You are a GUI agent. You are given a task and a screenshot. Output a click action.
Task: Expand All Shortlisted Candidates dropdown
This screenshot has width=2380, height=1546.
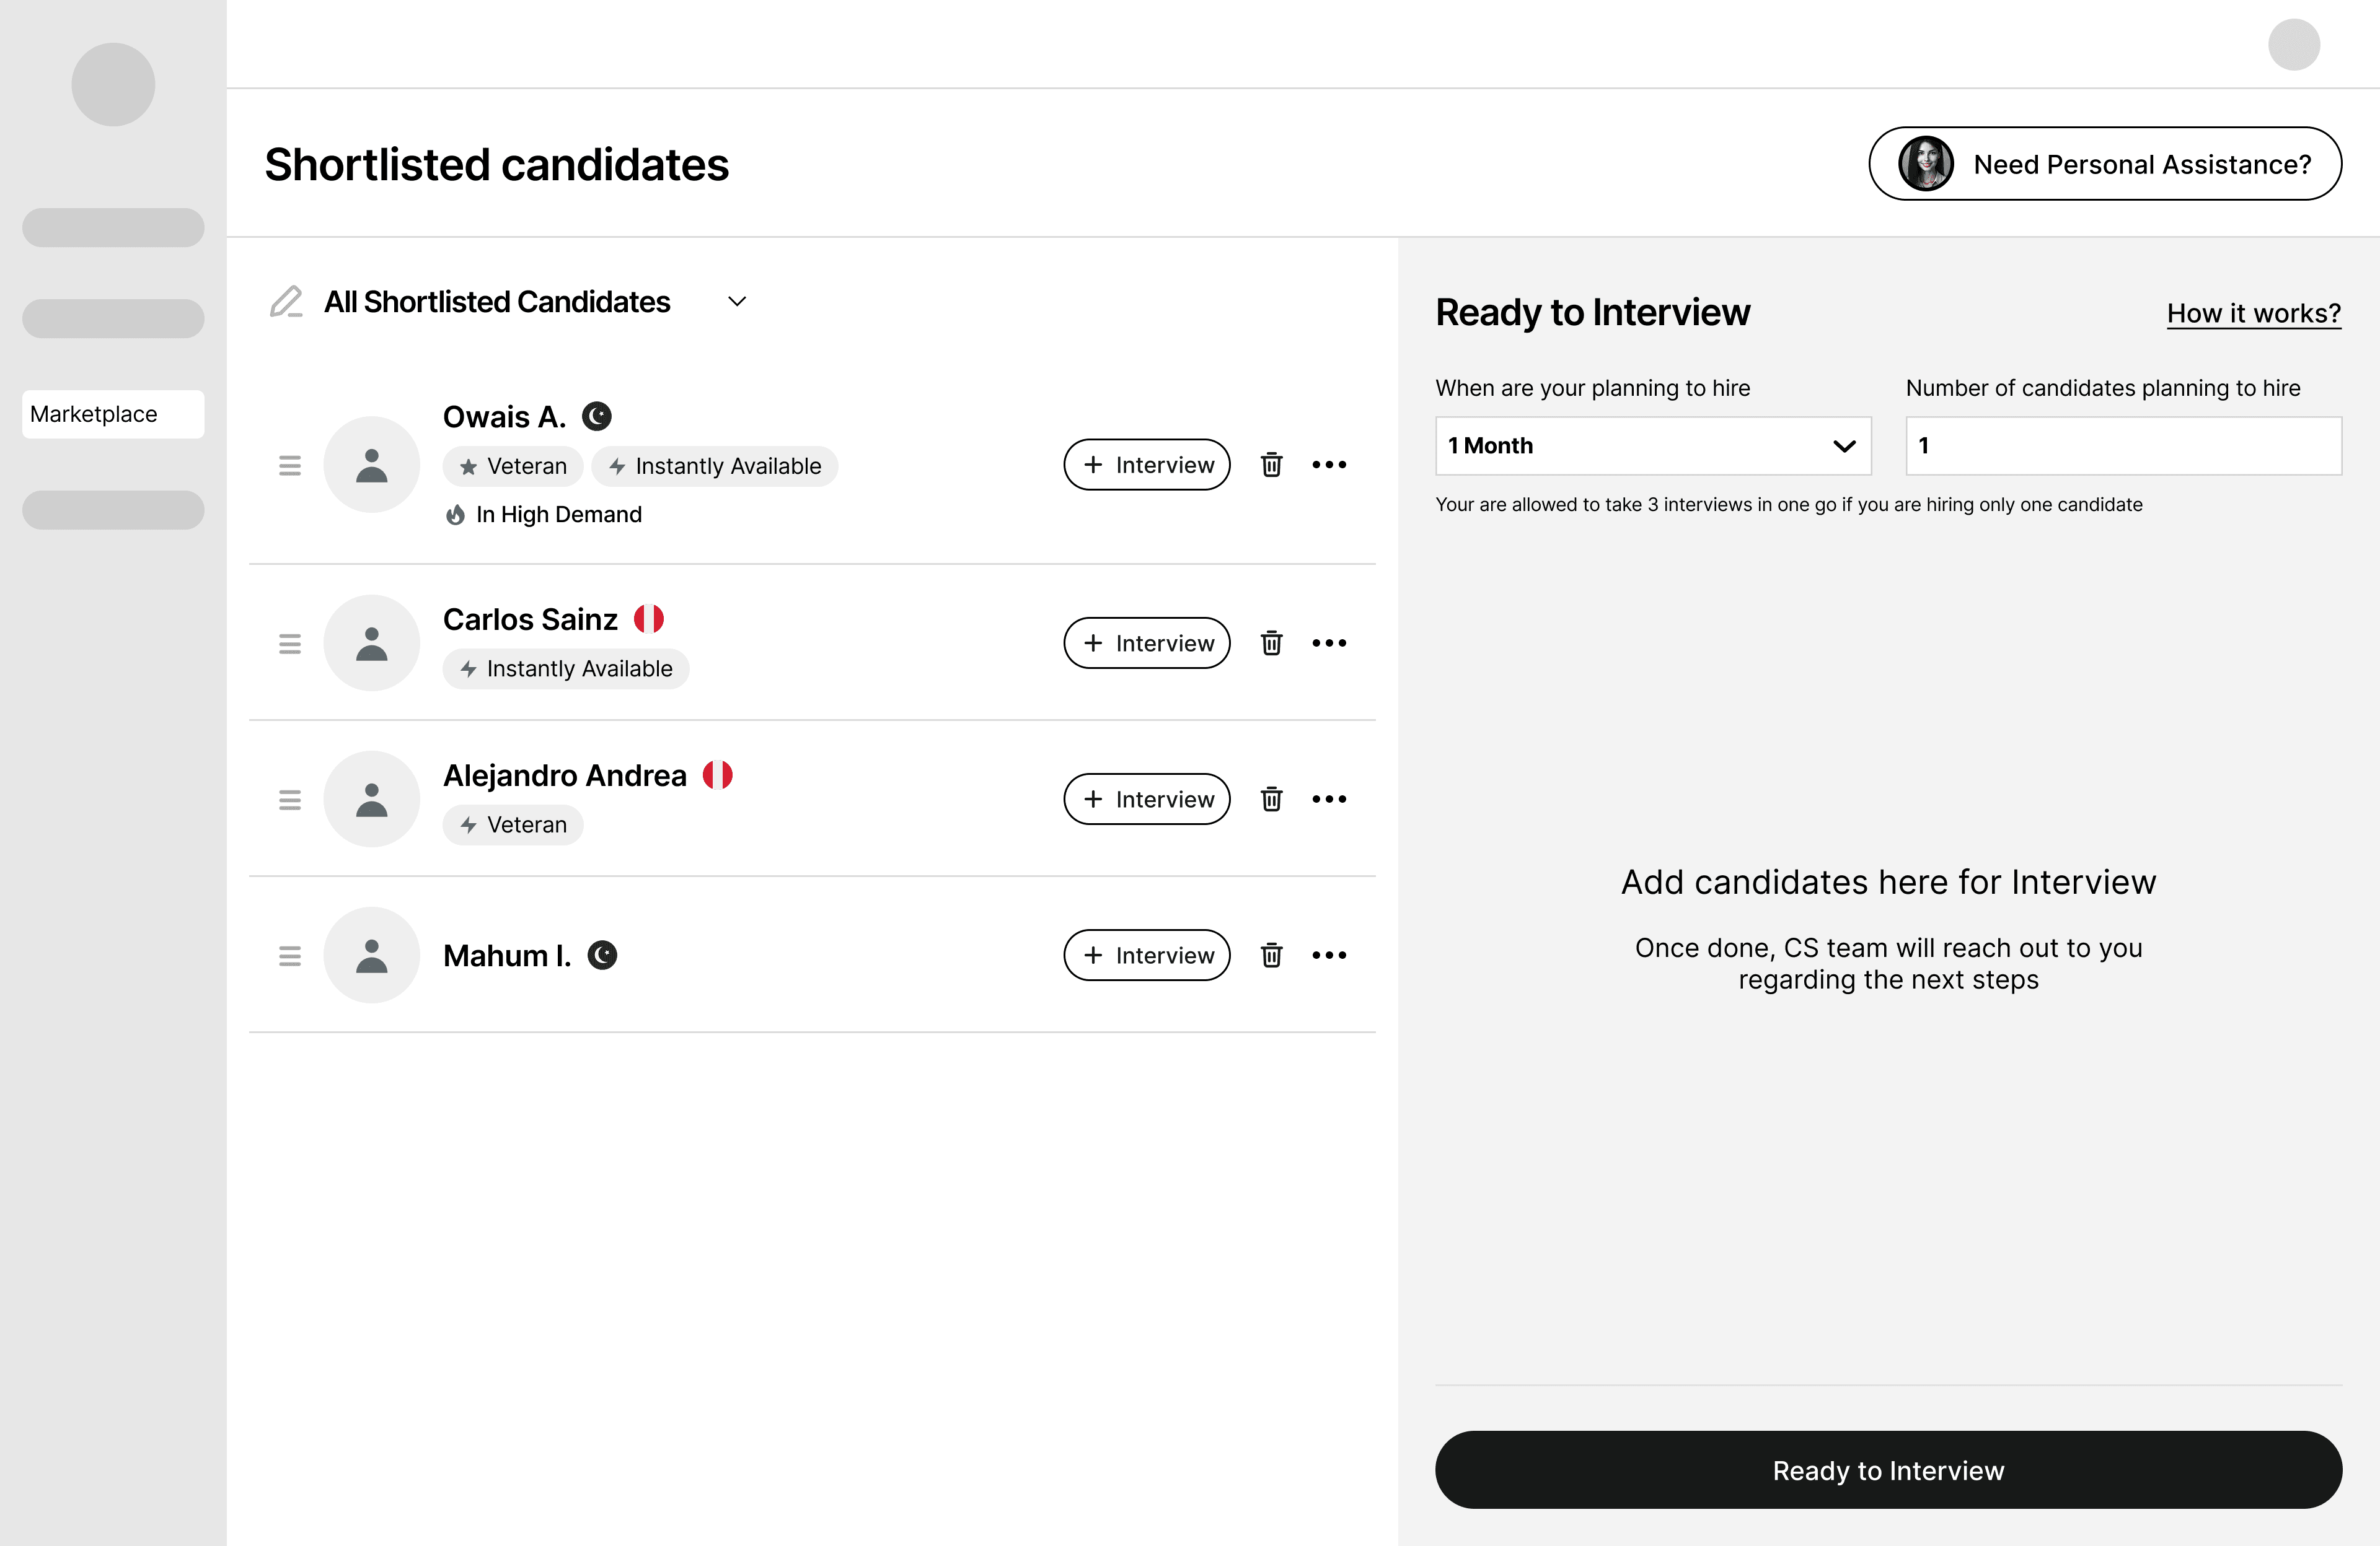pos(737,302)
